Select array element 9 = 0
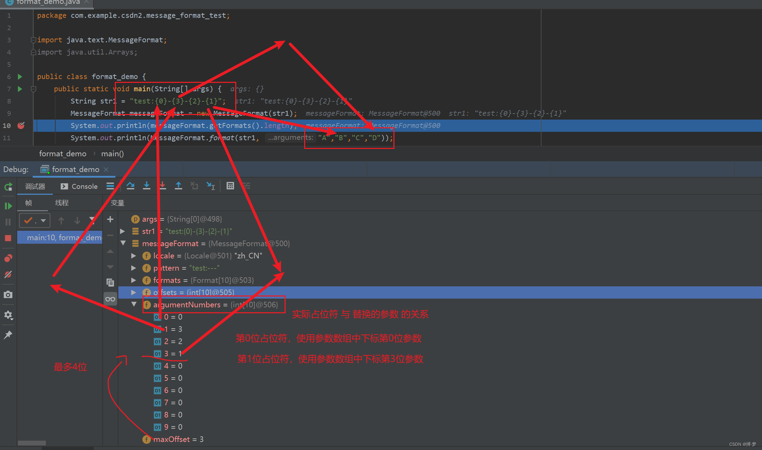This screenshot has height=450, width=762. click(440, 427)
